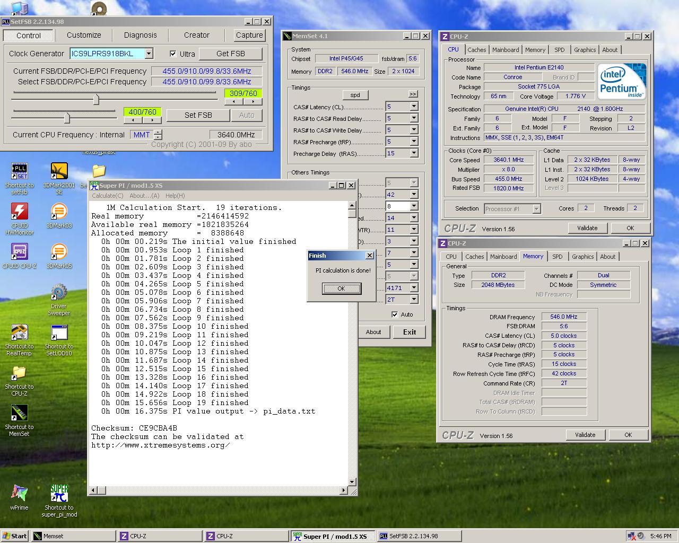Click the upper FSB frequency slider handle
This screenshot has height=543, width=679.
(97, 99)
